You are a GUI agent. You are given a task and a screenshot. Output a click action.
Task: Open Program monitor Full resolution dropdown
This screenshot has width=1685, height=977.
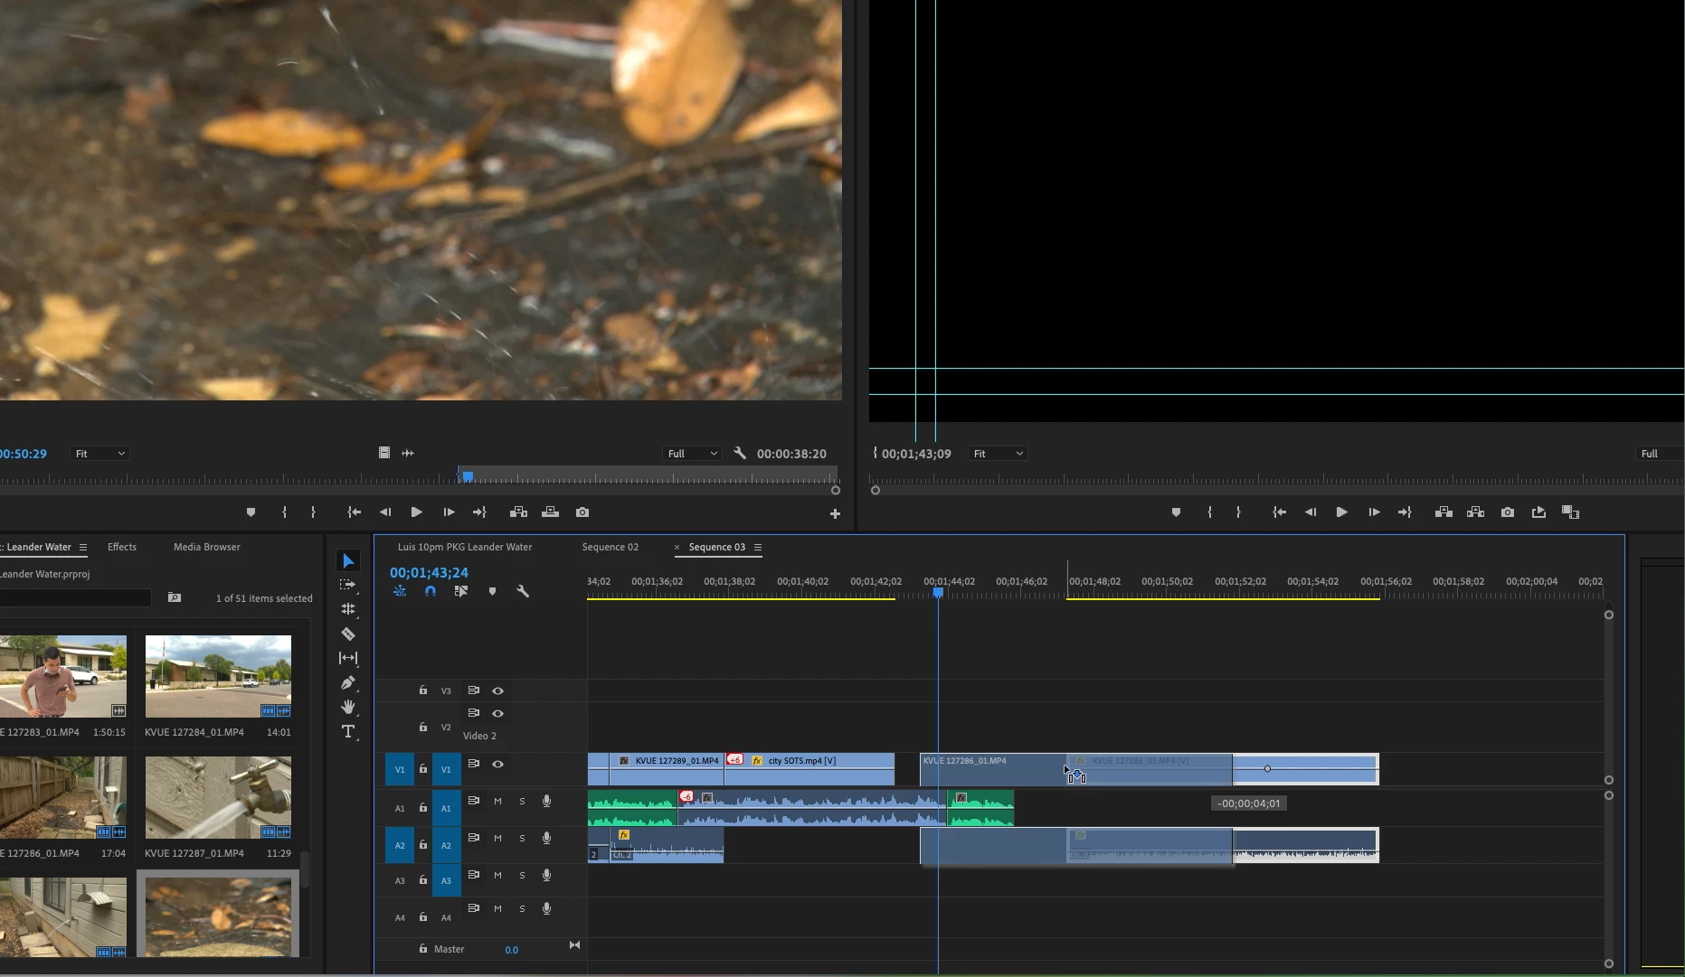(1661, 454)
